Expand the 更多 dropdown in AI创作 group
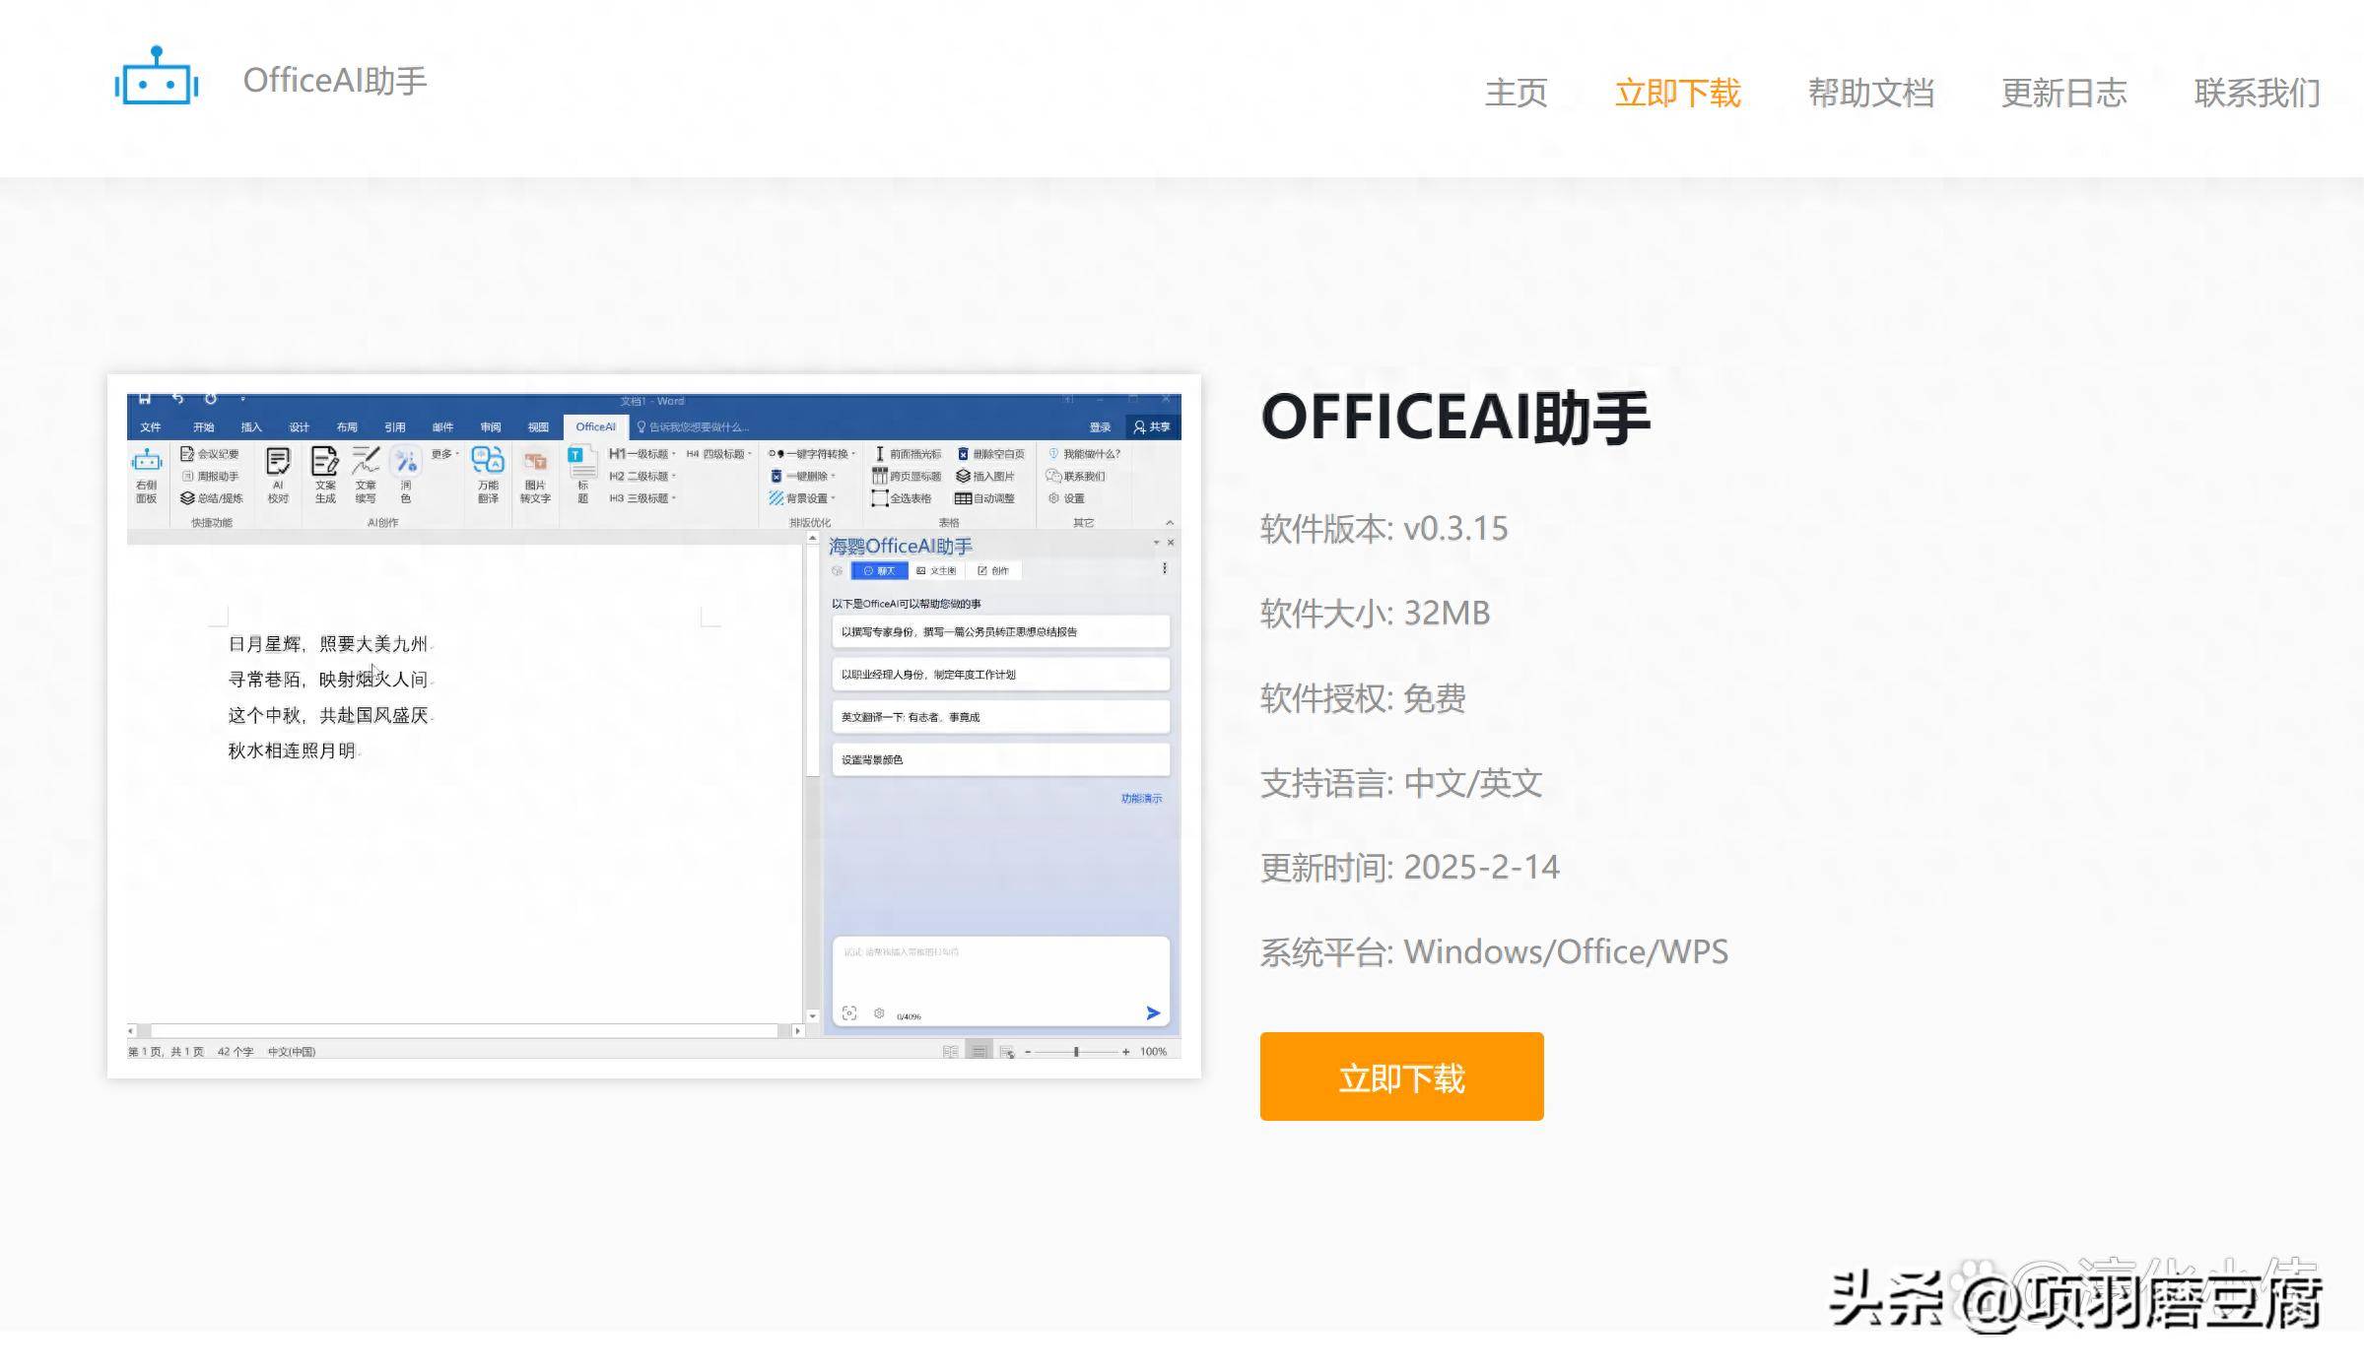The width and height of the screenshot is (2364, 1370). pyautogui.click(x=445, y=454)
